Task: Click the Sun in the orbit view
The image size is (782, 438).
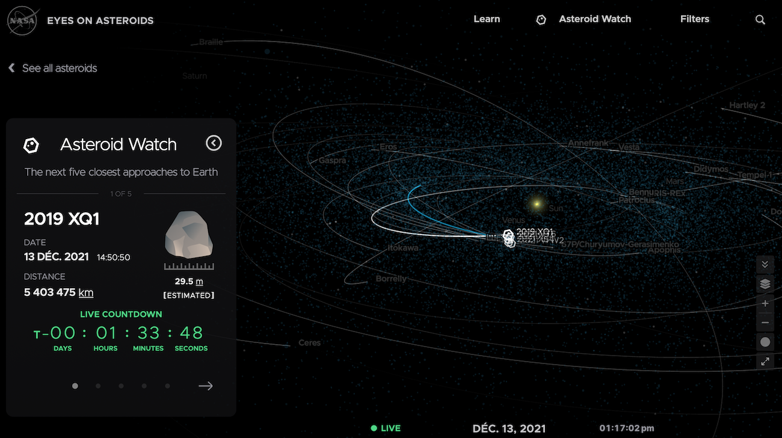Action: (x=537, y=205)
